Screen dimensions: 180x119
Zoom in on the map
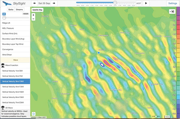(33, 15)
